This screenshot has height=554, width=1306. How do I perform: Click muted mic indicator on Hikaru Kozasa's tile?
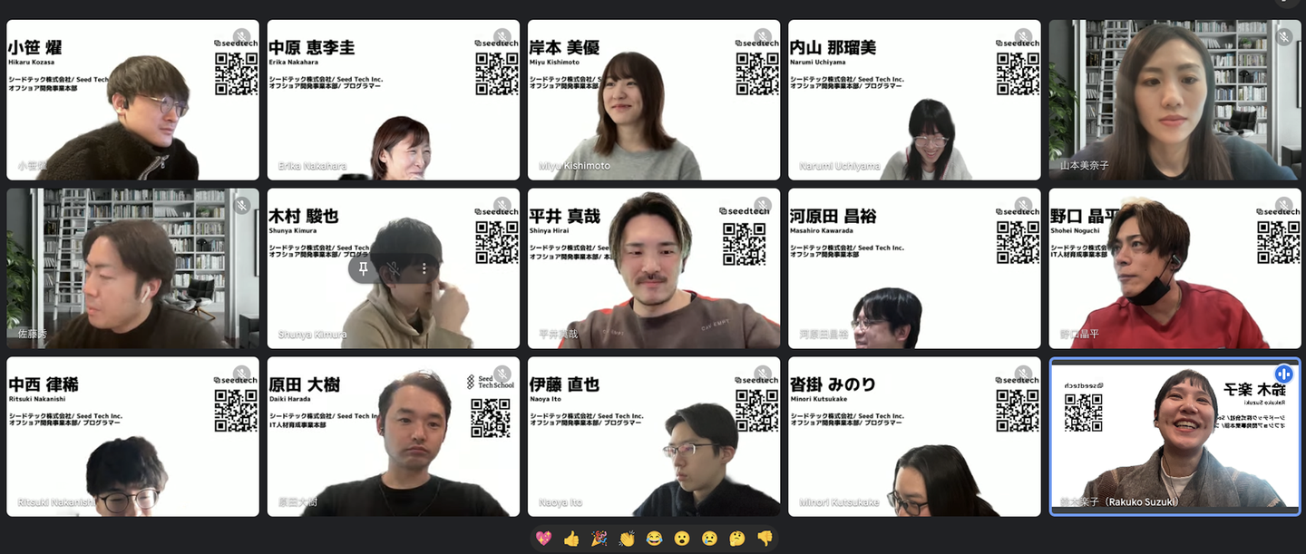click(x=241, y=37)
